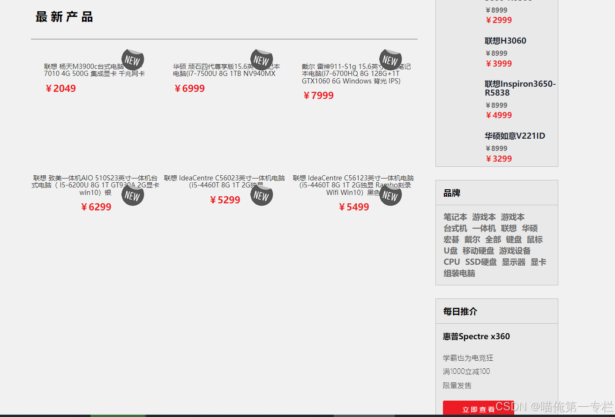Click original price ¥8999 under 华硕如意V221ID
This screenshot has width=615, height=417.
[x=496, y=149]
